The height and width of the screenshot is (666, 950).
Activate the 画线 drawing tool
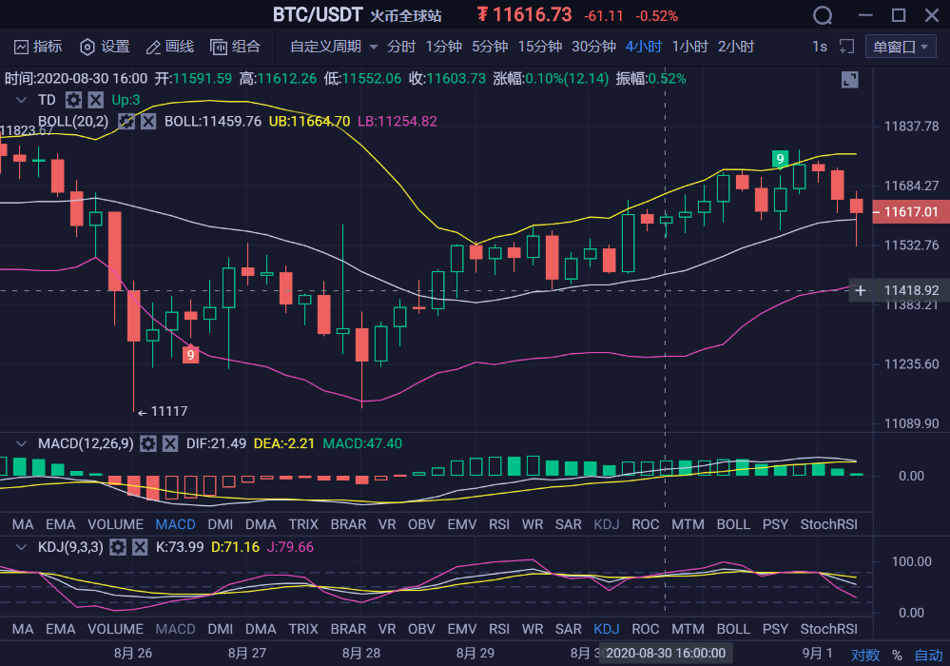[x=169, y=47]
